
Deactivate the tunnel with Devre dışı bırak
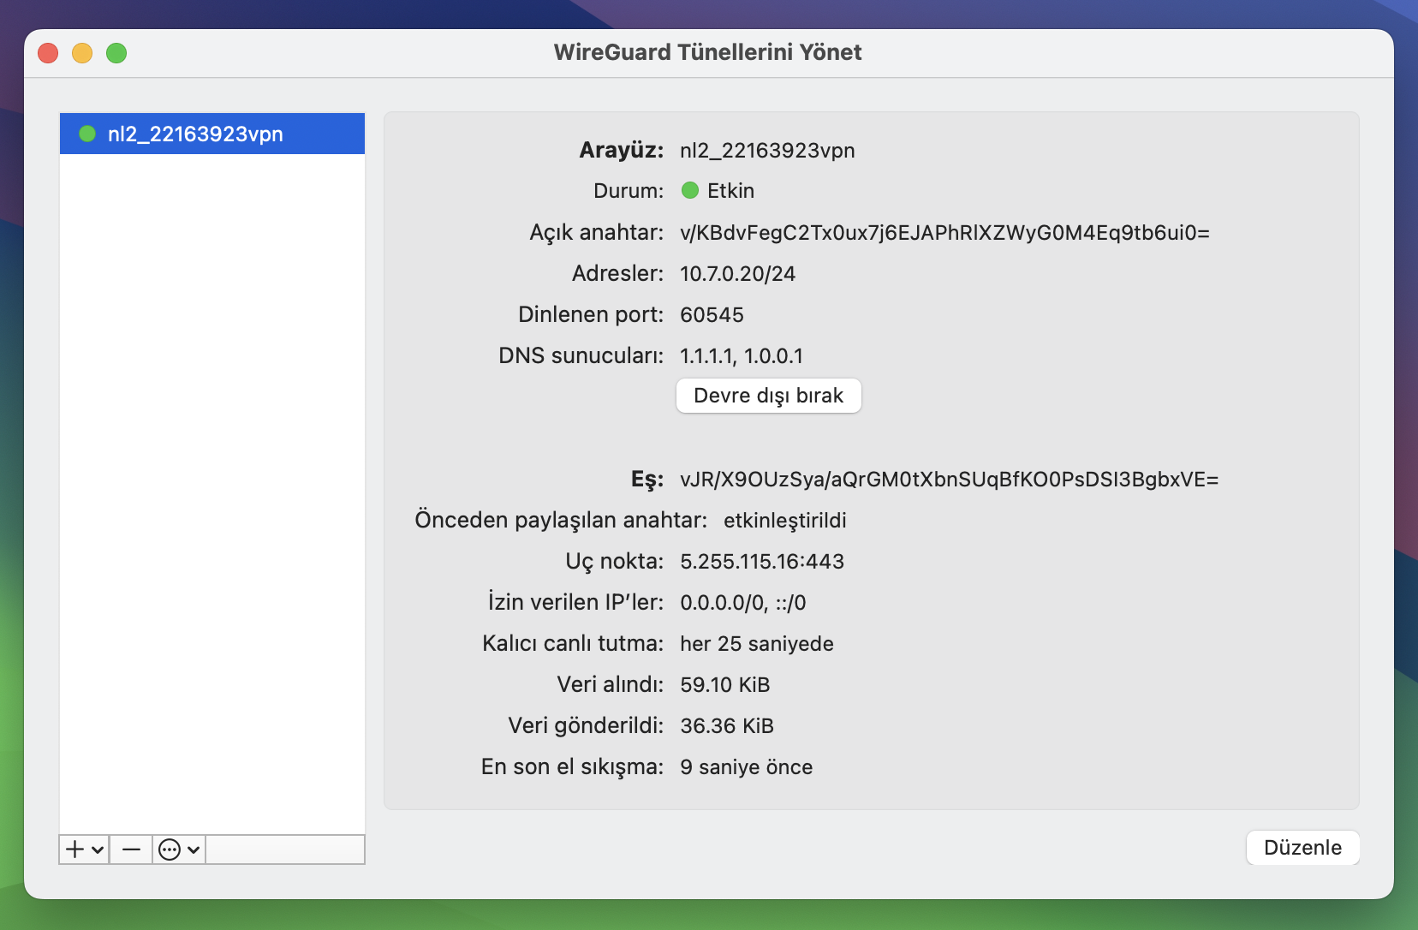point(768,396)
